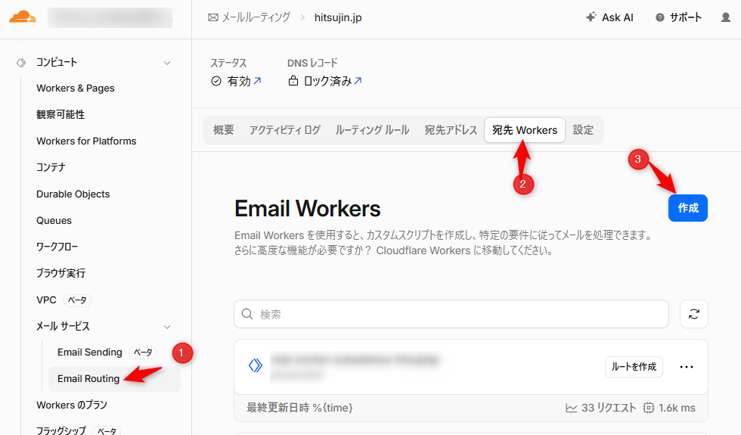Click the コンピュート code icon
The width and height of the screenshot is (741, 435).
pyautogui.click(x=21, y=62)
